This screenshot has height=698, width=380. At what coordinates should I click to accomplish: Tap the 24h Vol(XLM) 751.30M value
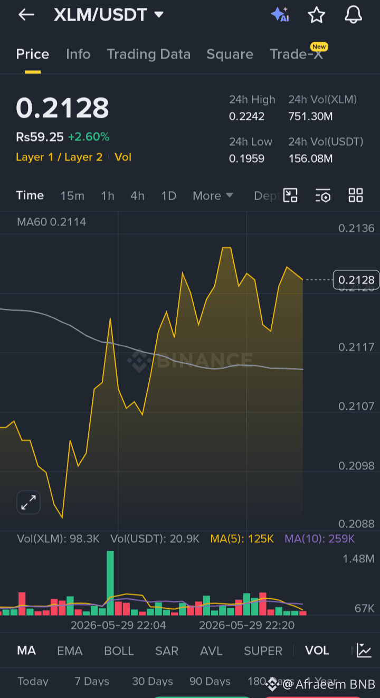[310, 116]
